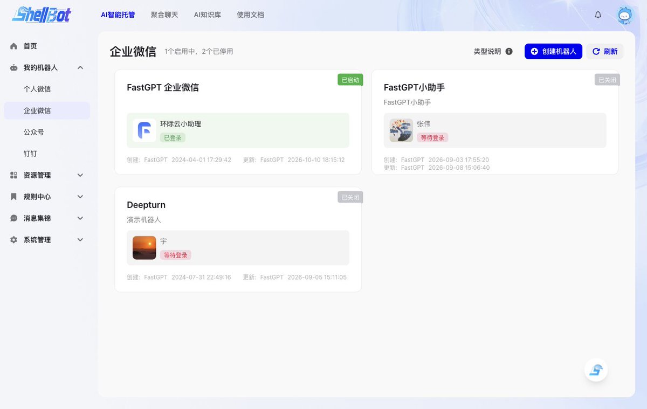Open the 使用文档 tab
647x409 pixels.
250,15
